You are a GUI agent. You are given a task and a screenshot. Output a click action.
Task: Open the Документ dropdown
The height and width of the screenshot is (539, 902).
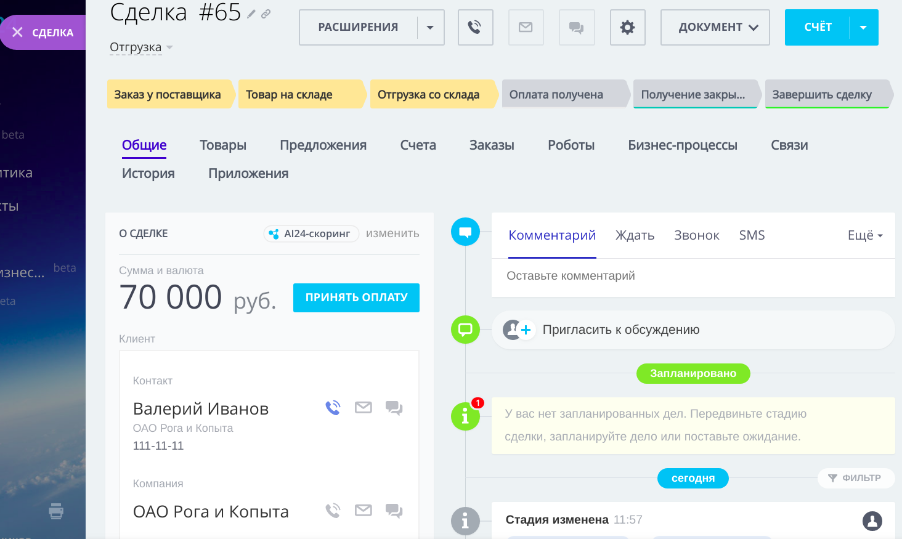[715, 28]
